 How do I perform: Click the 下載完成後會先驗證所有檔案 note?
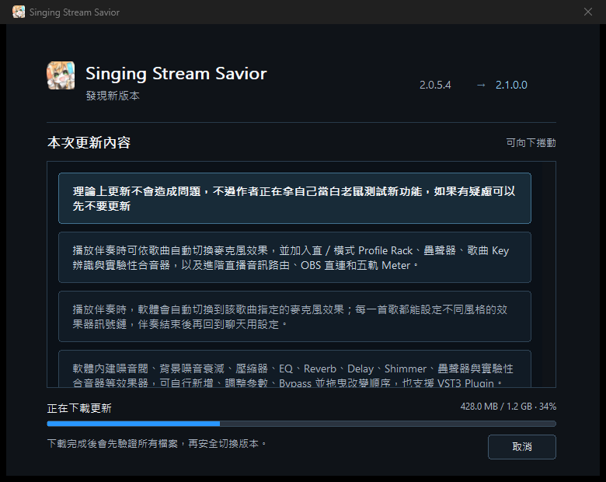pos(156,443)
